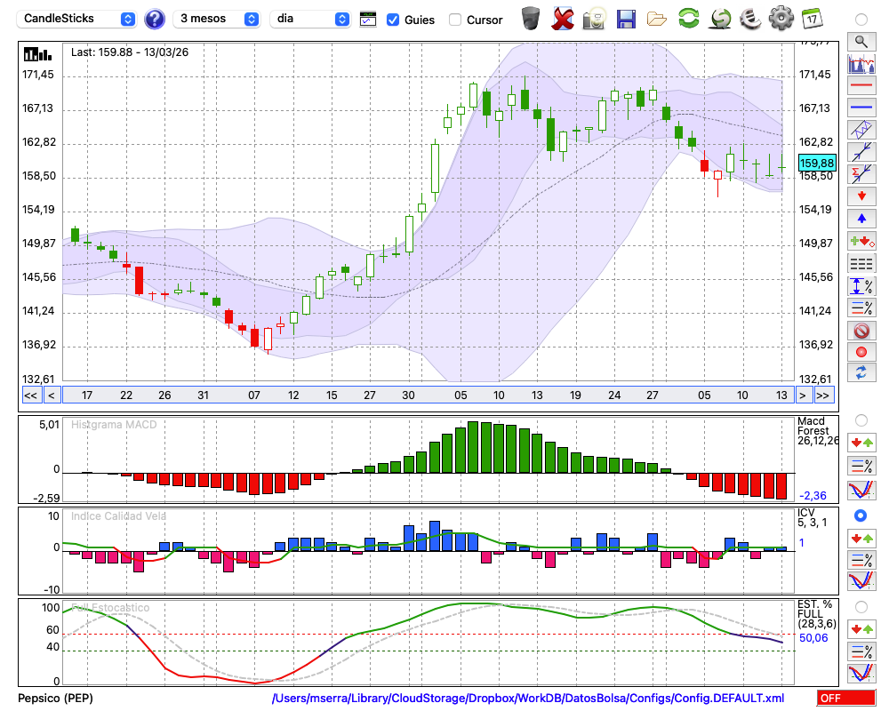
Task: Click the OFF red status button
Action: (x=845, y=699)
